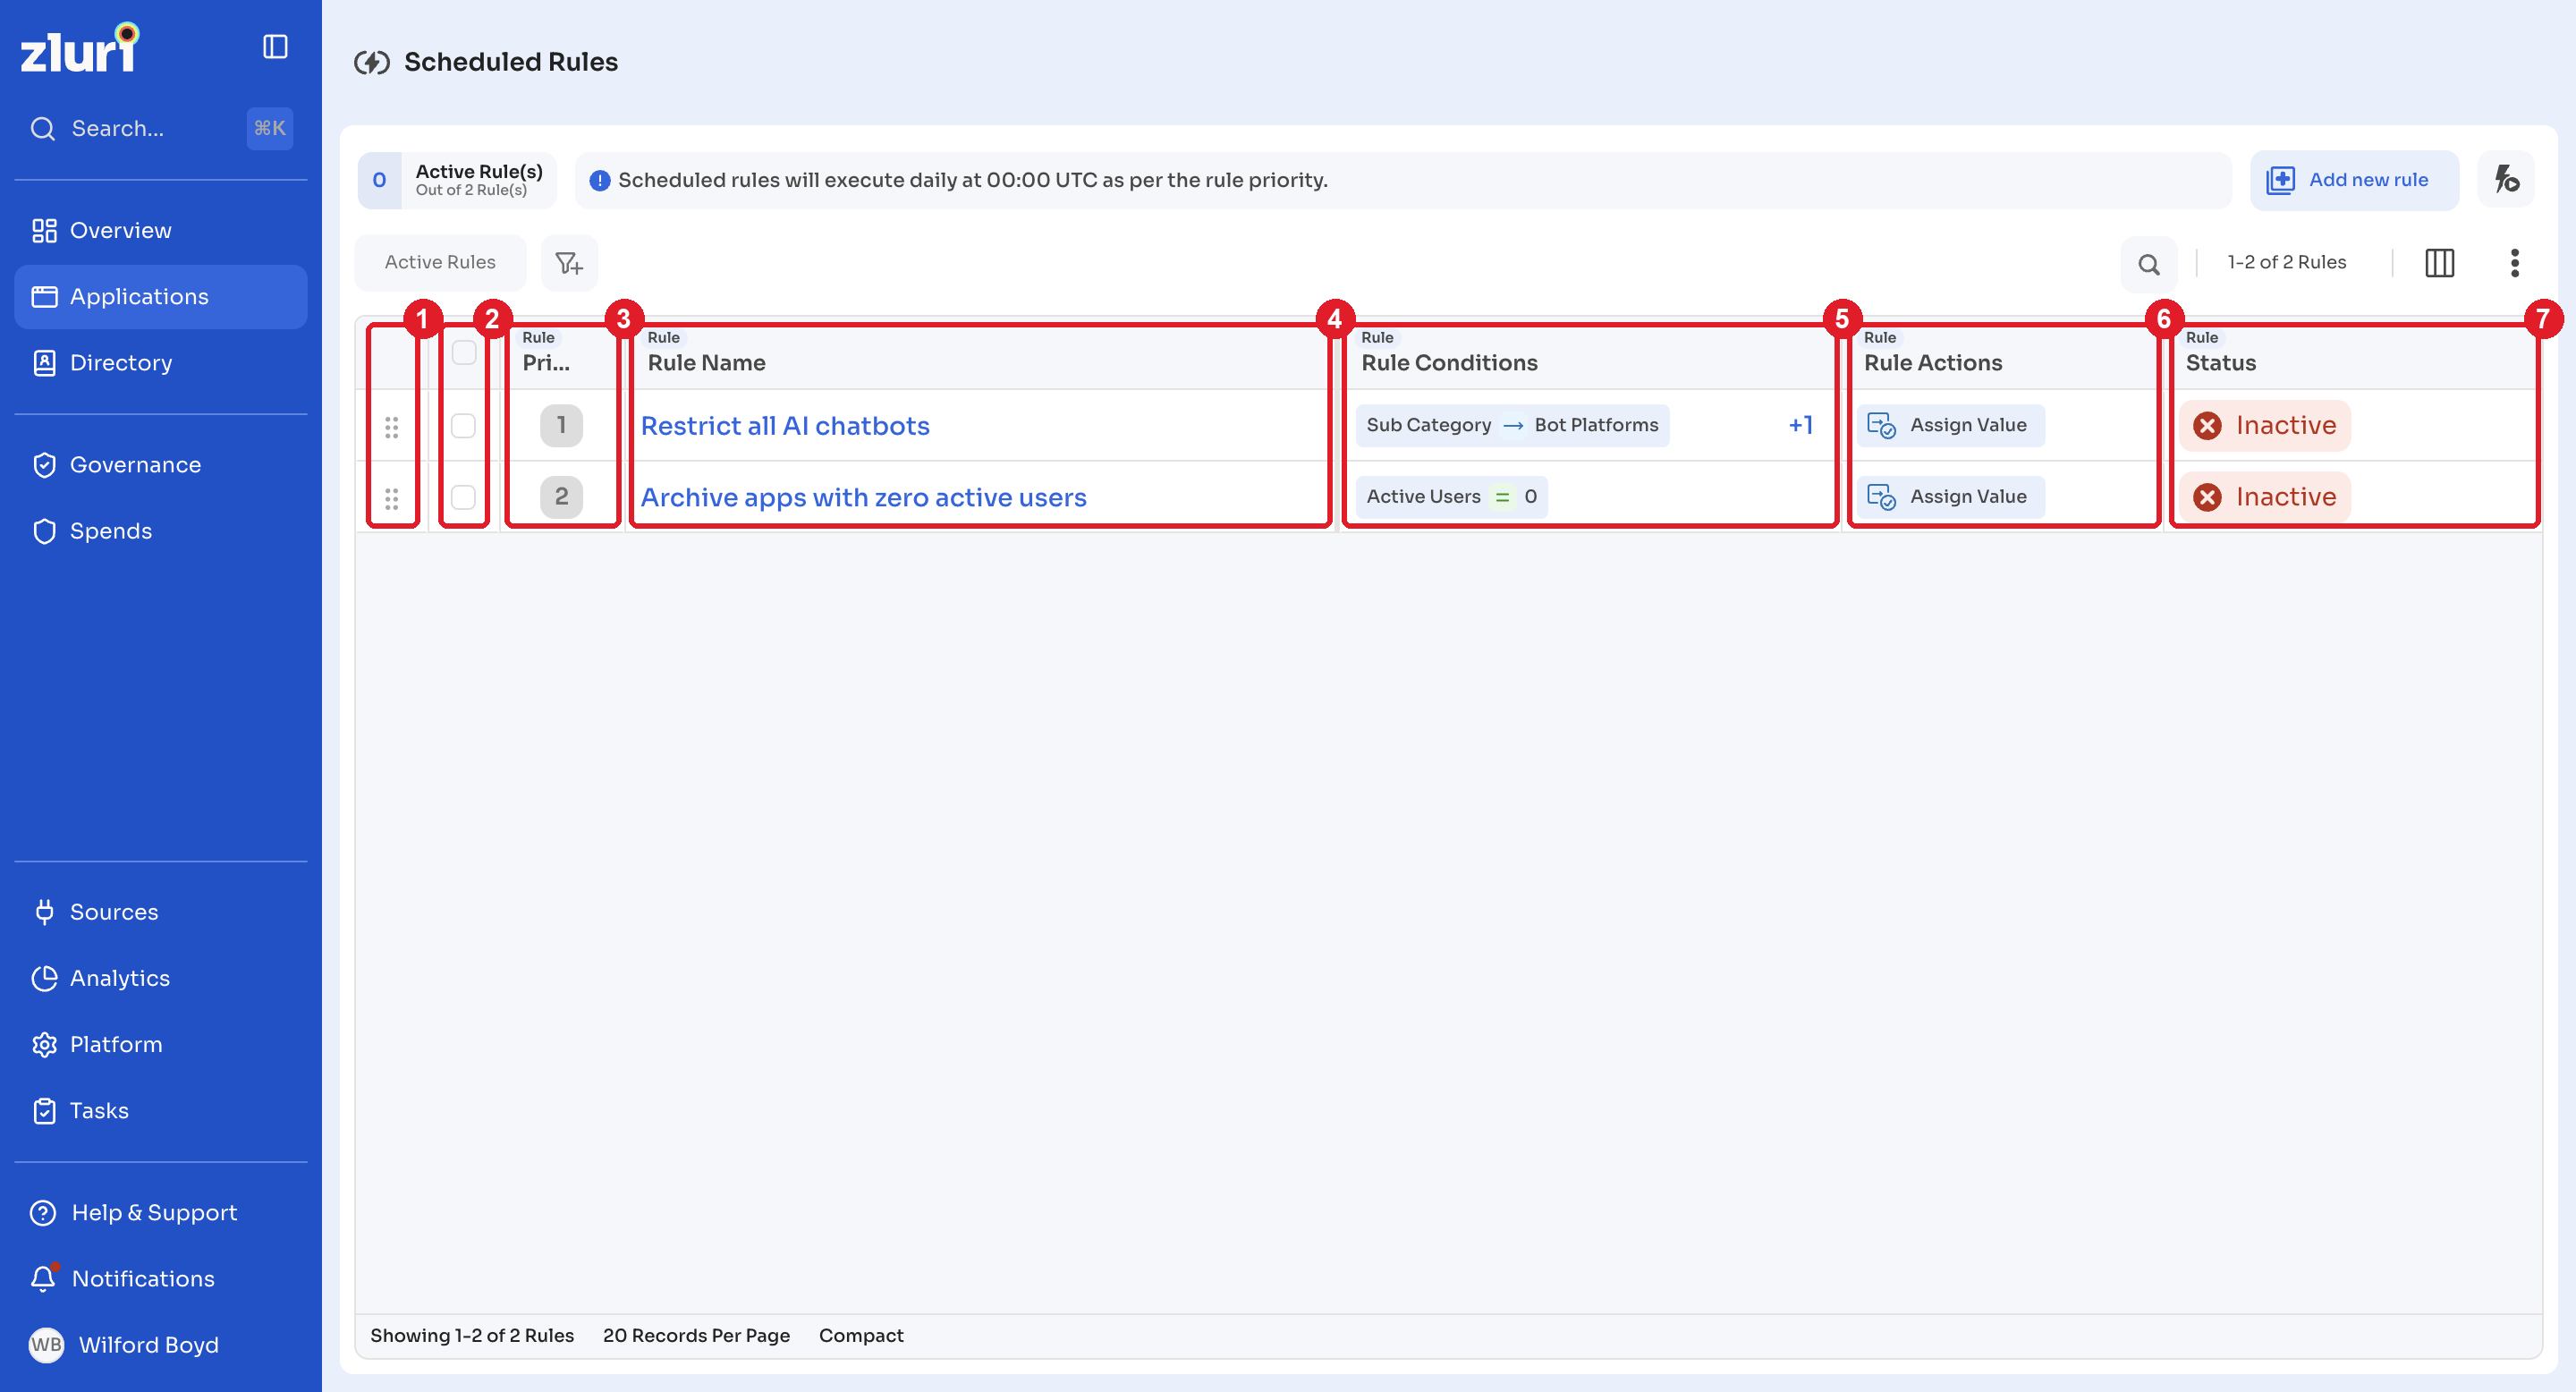
Task: Open the column layout icon
Action: [x=2439, y=263]
